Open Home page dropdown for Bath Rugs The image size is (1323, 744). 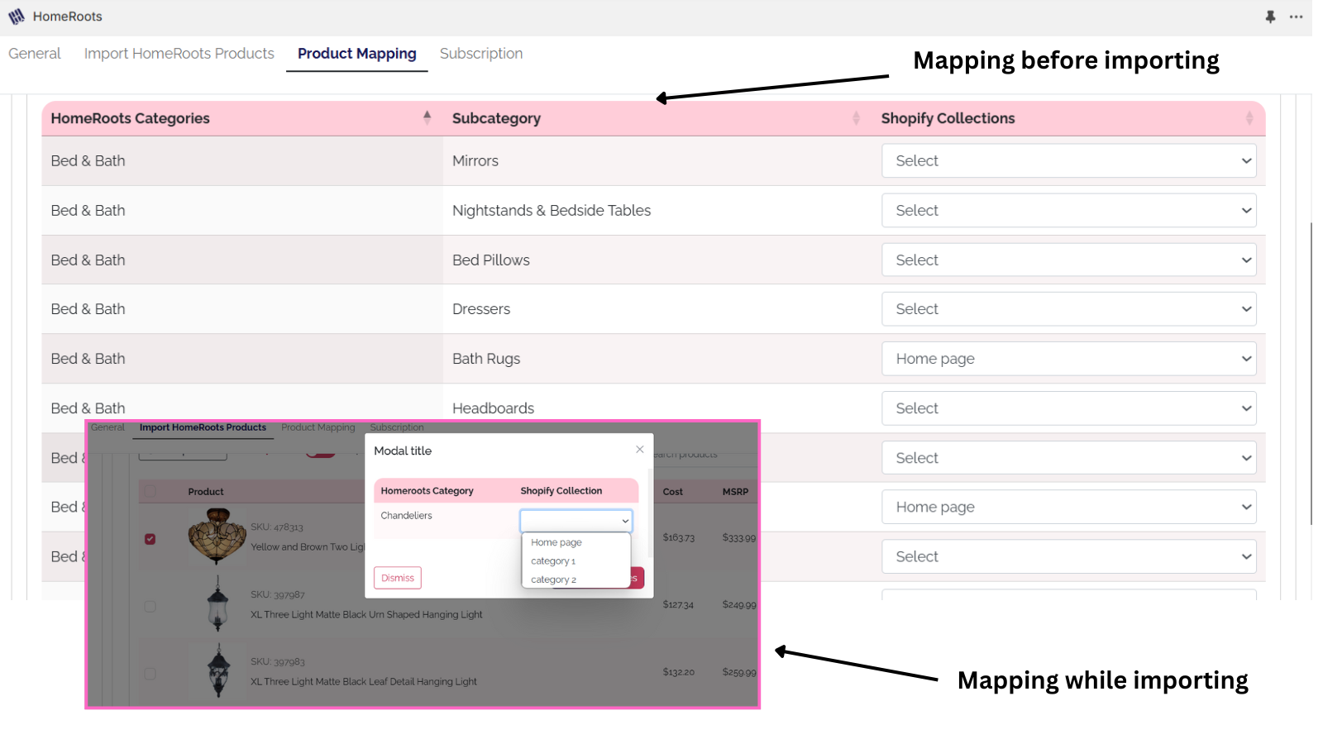pyautogui.click(x=1069, y=359)
